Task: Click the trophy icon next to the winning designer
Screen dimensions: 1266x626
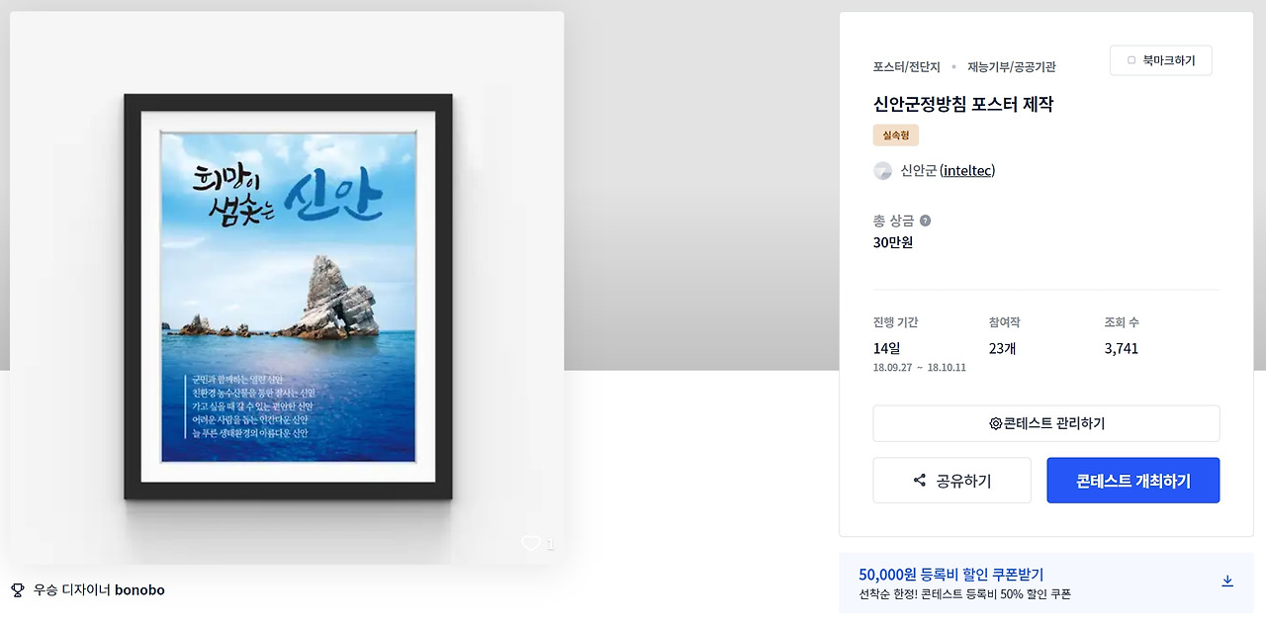Action: coord(17,590)
